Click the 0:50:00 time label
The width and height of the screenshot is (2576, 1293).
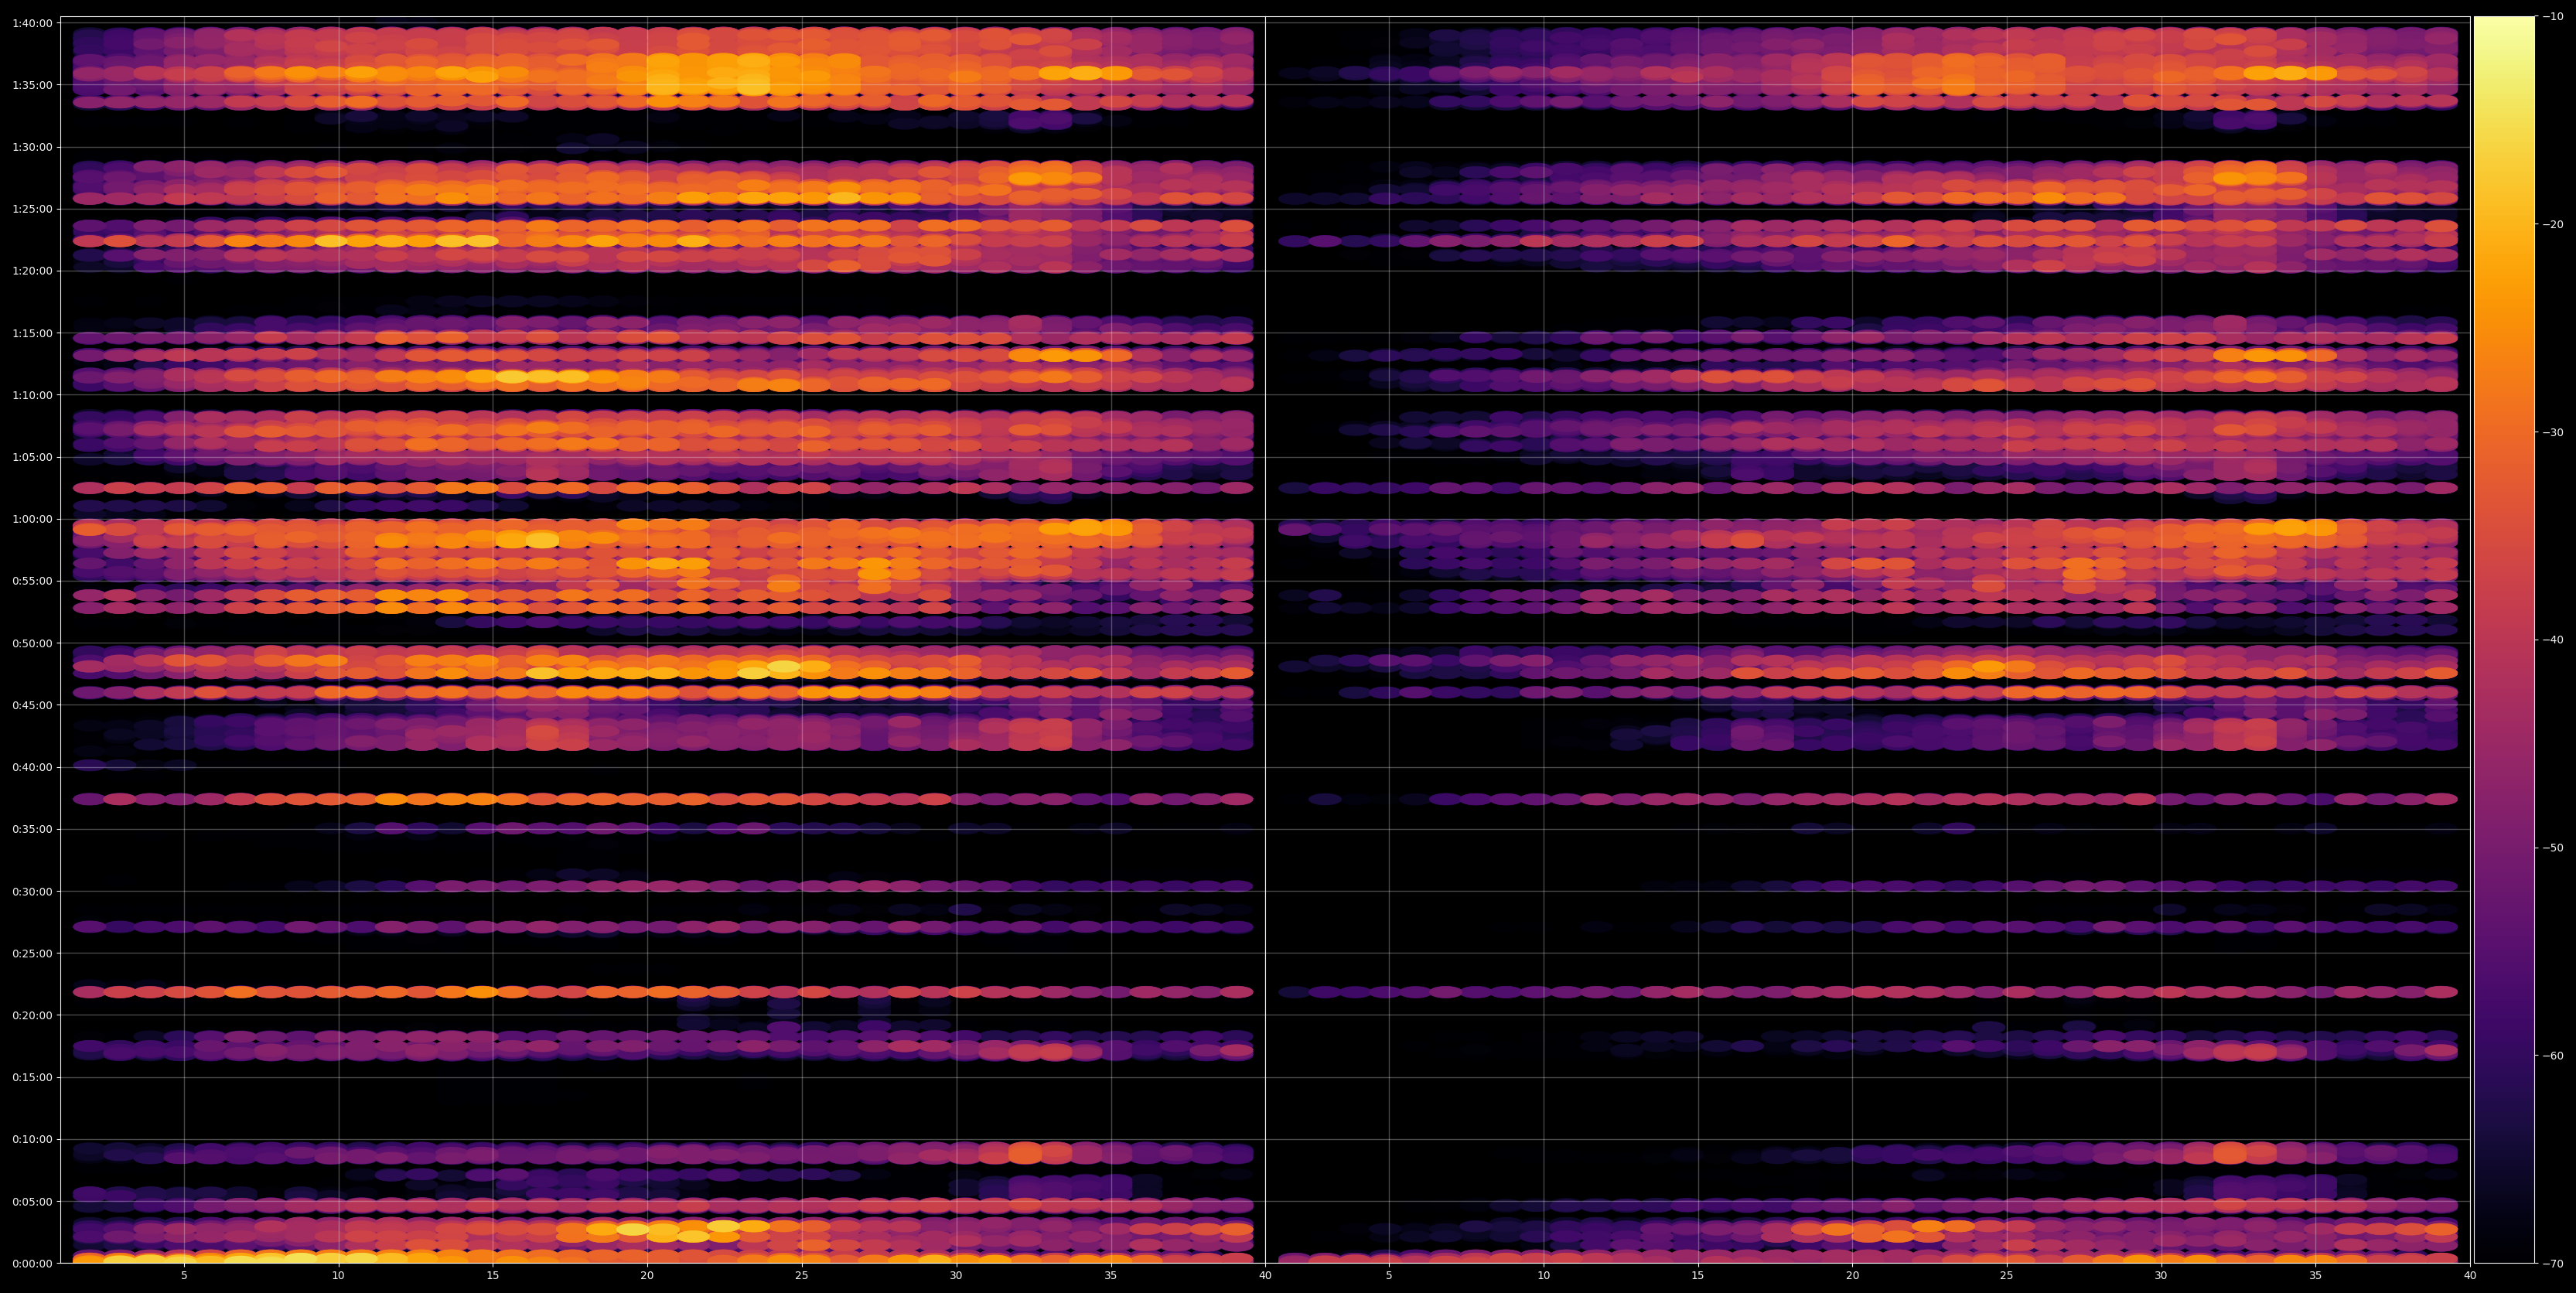(x=32, y=643)
